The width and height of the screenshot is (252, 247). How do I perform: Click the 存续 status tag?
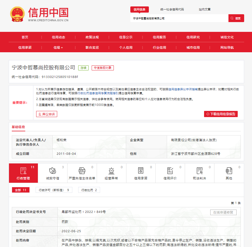point(84,68)
